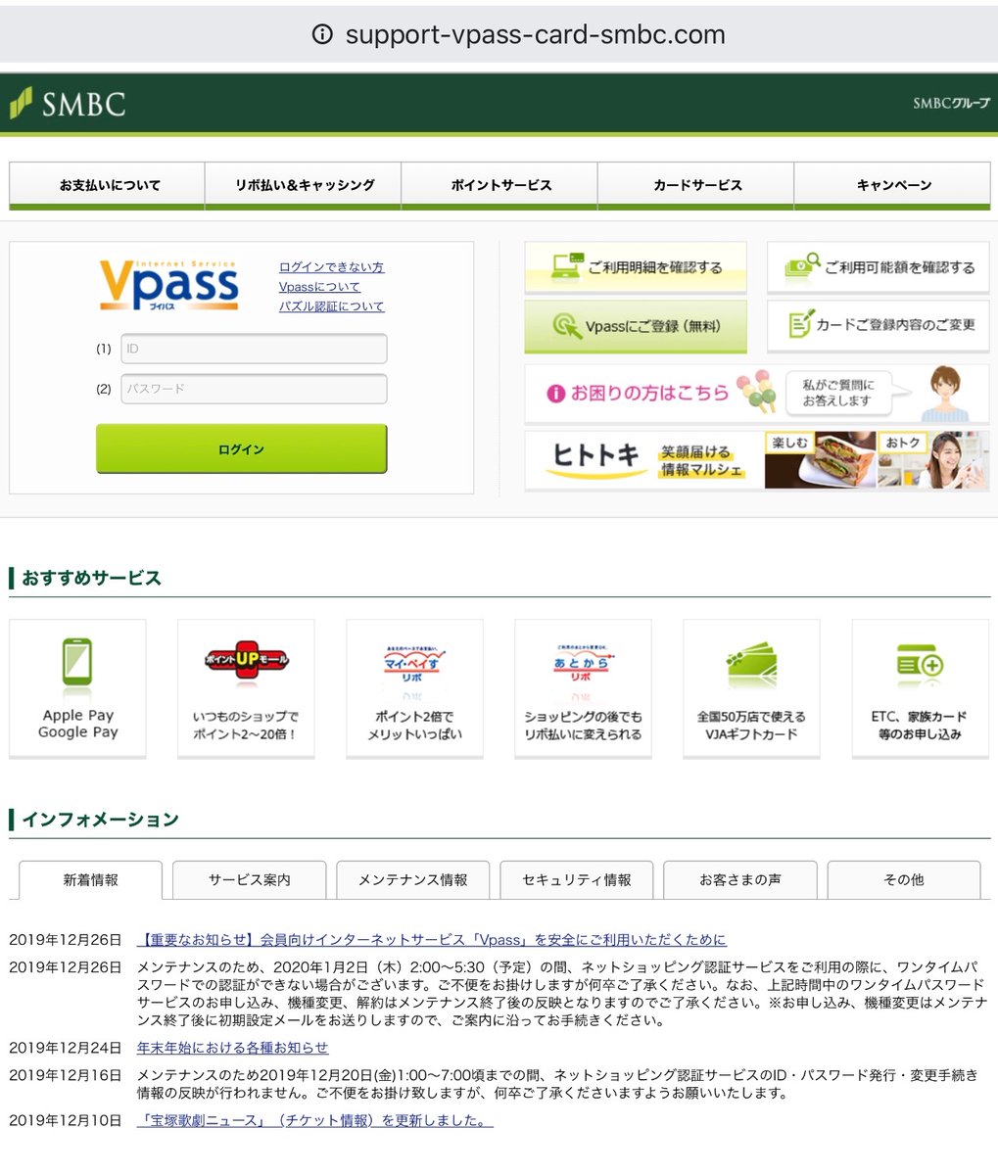The image size is (998, 1175).
Task: Click the SMBC logo in the header
Action: tap(68, 103)
